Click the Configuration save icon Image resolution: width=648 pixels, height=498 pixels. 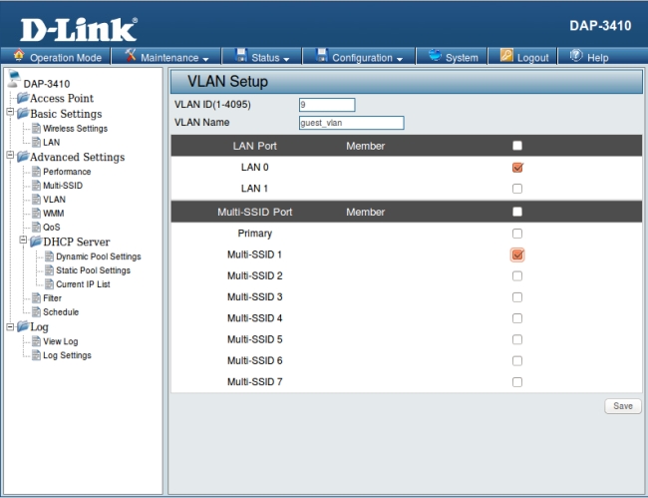click(x=320, y=57)
